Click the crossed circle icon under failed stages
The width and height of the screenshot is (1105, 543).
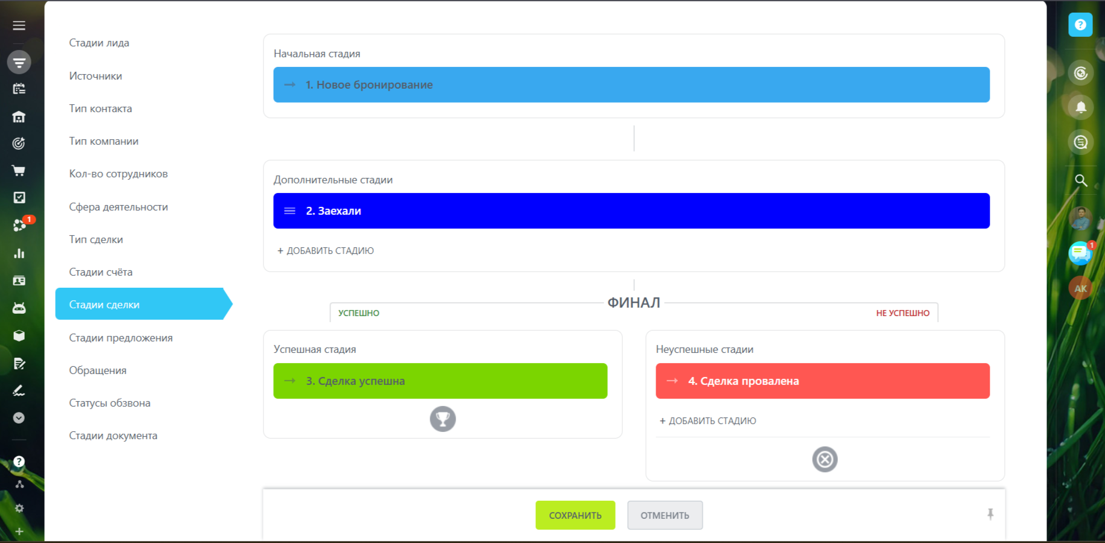[x=825, y=459]
